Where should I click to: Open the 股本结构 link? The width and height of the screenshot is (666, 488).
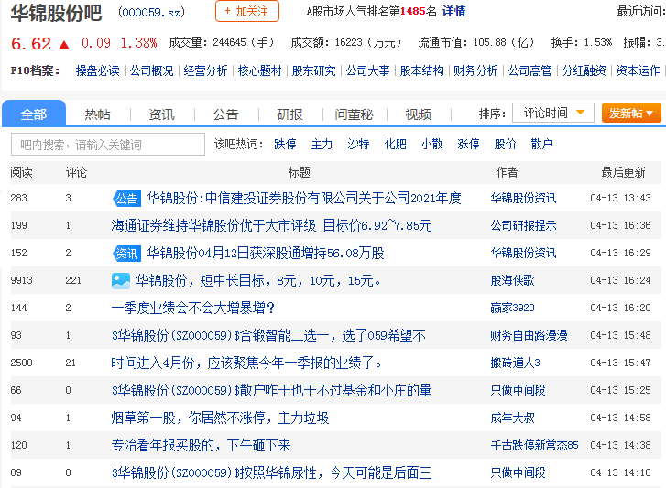click(422, 70)
